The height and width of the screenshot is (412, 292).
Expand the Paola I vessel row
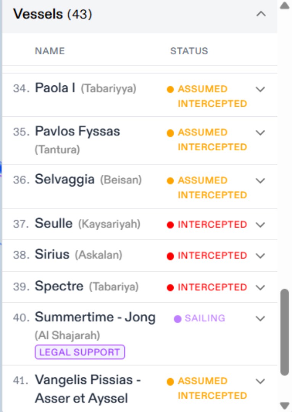click(260, 89)
